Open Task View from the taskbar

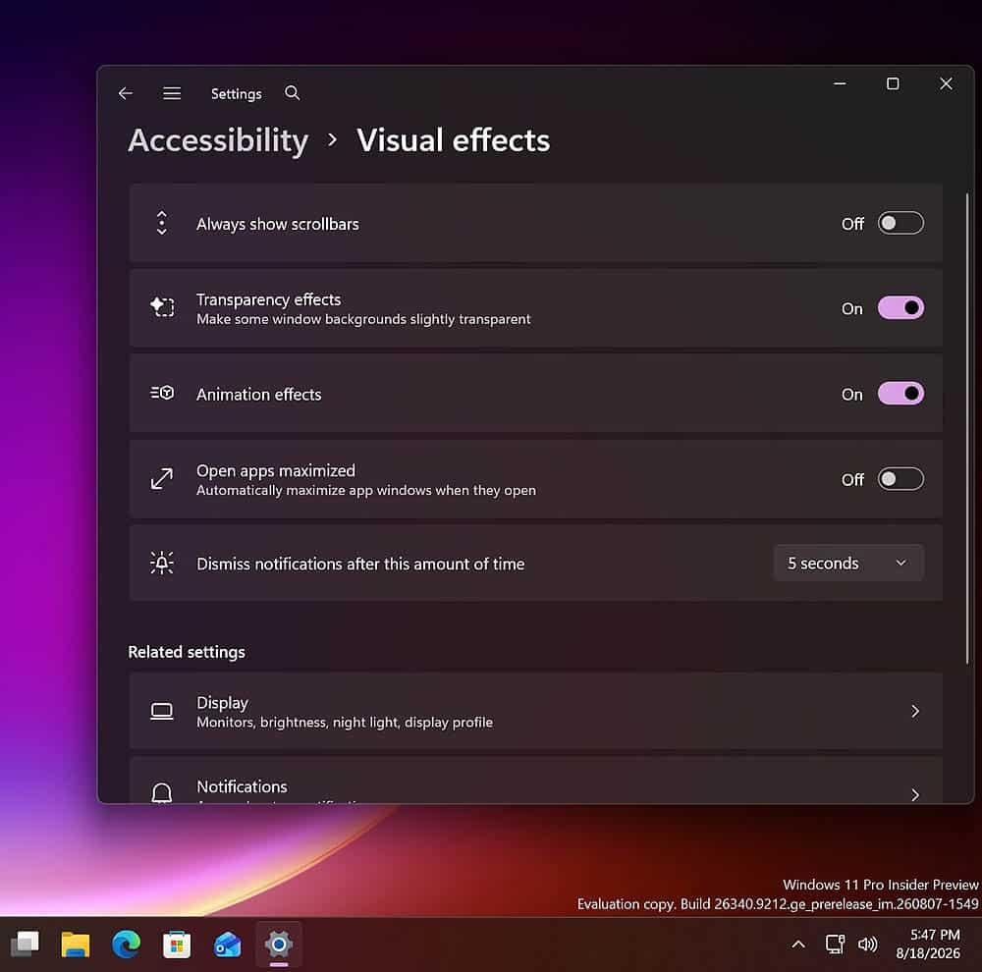point(26,944)
